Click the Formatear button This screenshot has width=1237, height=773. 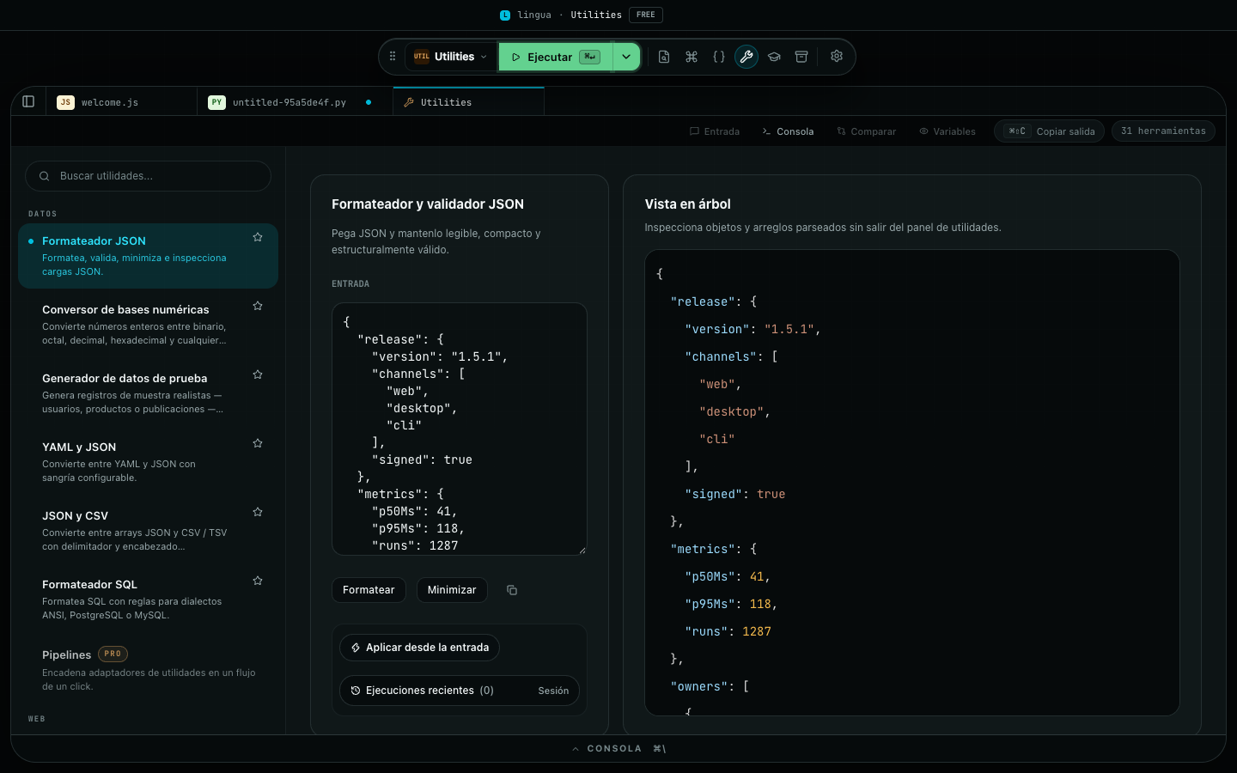tap(369, 590)
